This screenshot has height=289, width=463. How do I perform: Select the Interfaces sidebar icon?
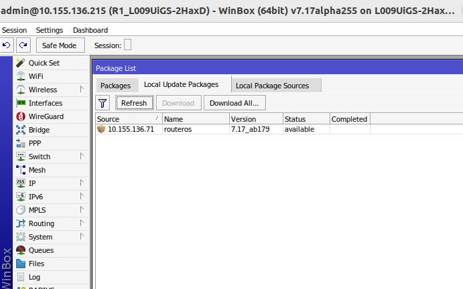pos(21,103)
